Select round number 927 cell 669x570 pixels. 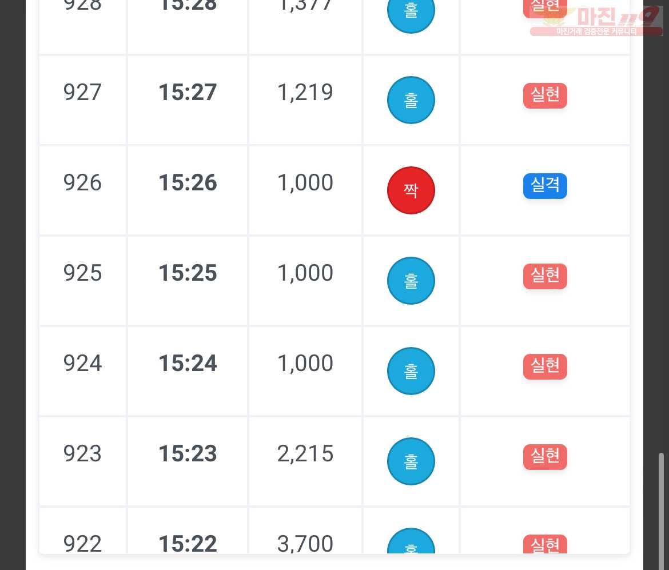click(x=83, y=100)
